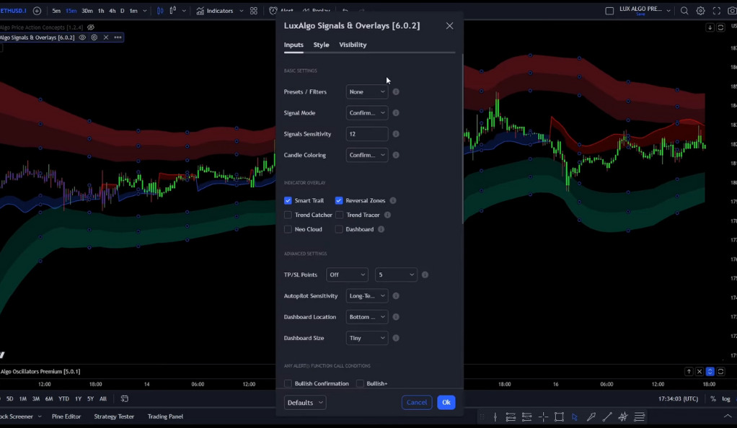
Task: Enable the Dashboard checkbox
Action: click(x=338, y=229)
